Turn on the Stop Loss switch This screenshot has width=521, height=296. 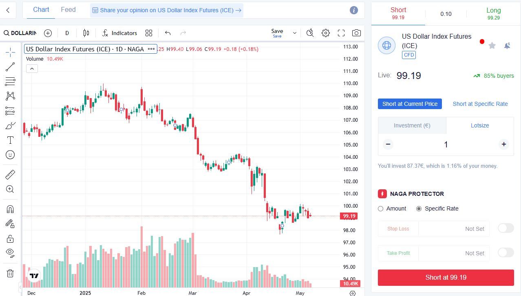pos(505,228)
